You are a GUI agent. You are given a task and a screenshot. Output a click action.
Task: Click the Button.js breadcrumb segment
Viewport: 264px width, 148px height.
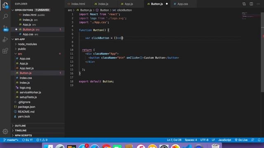click(x=86, y=10)
